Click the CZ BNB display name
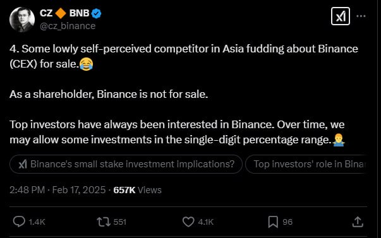 tap(64, 13)
